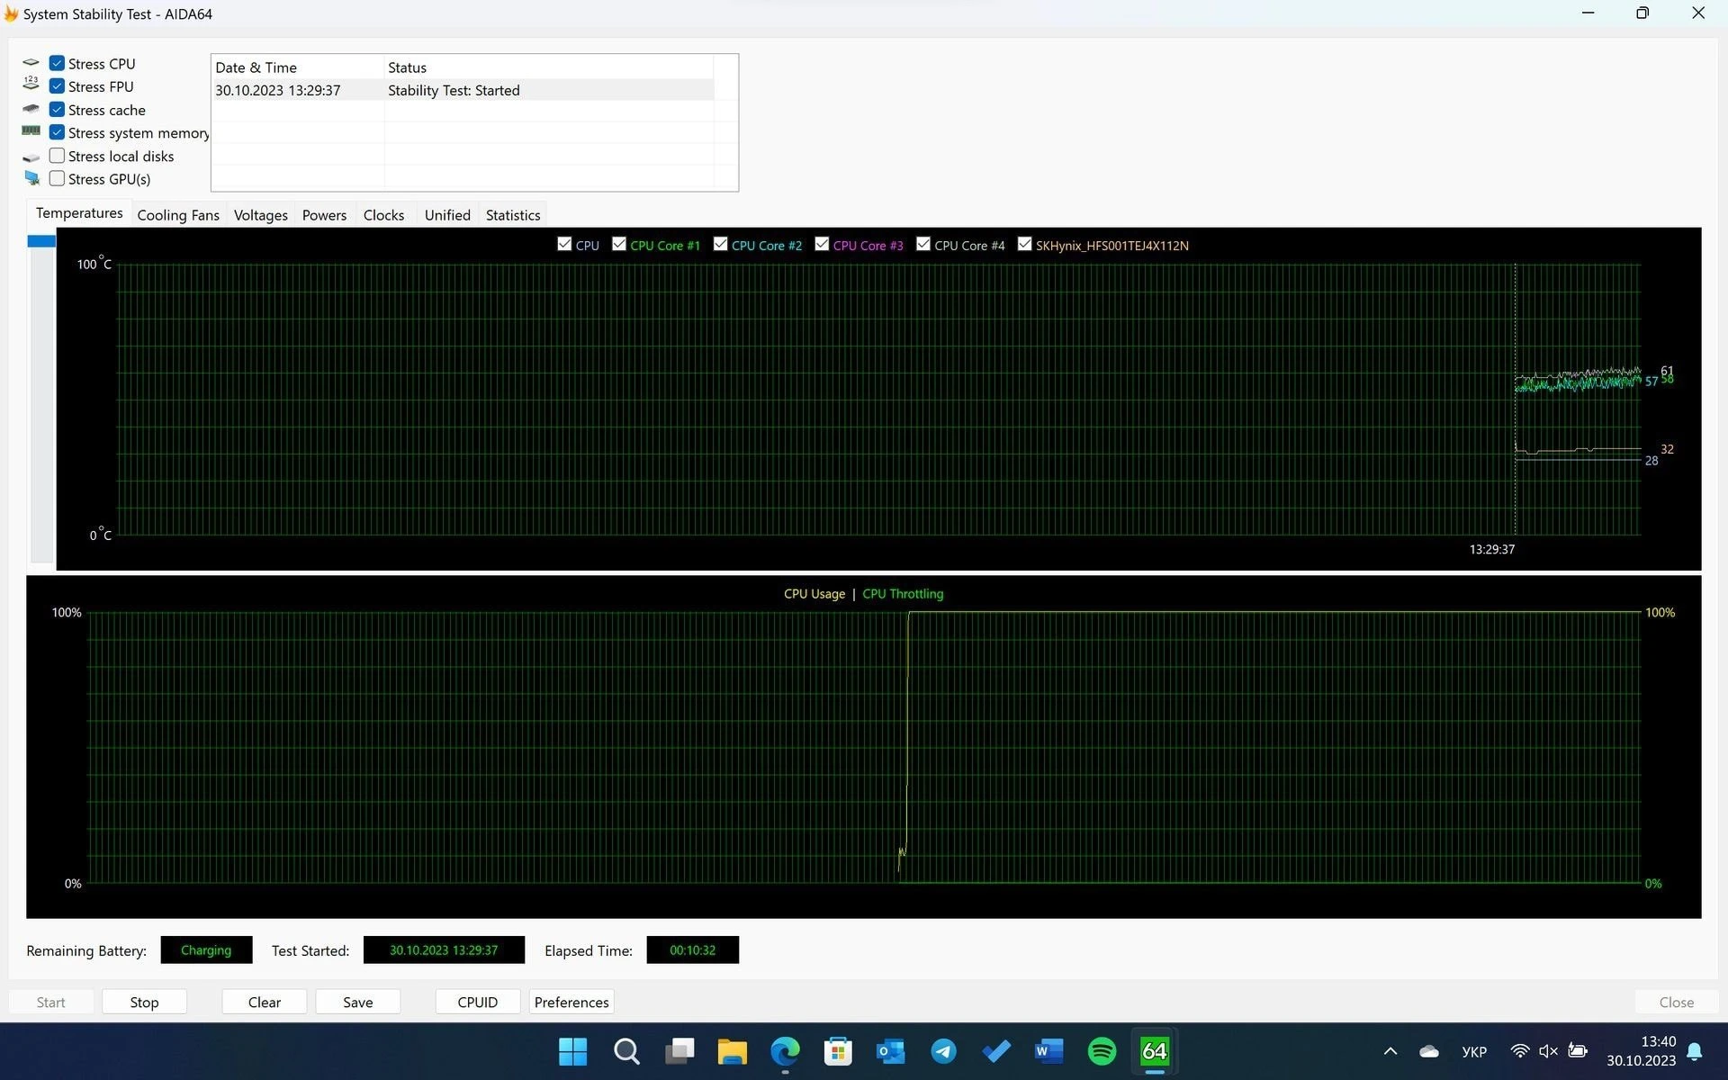Expand hidden system tray icons chevron

[x=1390, y=1051]
